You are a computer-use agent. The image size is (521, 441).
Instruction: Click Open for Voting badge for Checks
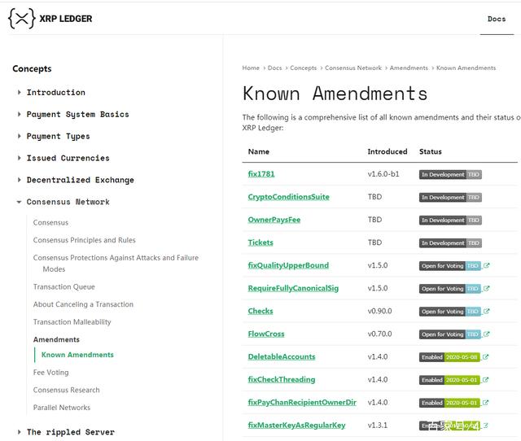point(450,312)
